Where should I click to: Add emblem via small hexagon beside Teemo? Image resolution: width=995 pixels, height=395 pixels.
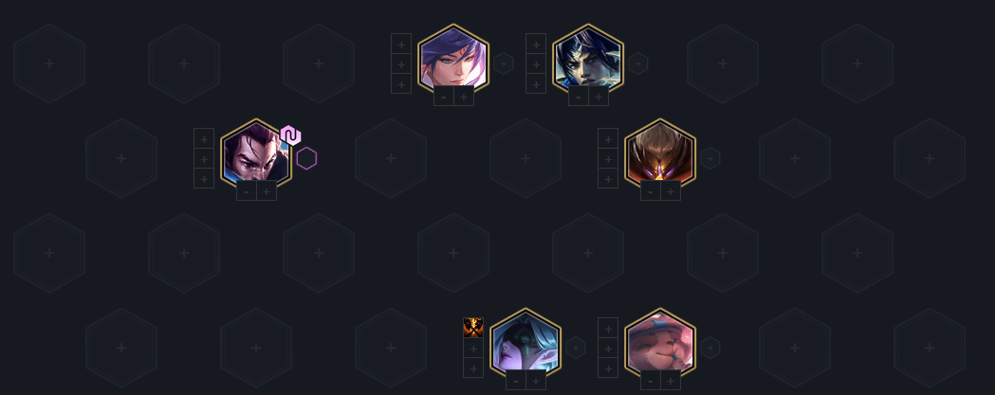click(710, 348)
